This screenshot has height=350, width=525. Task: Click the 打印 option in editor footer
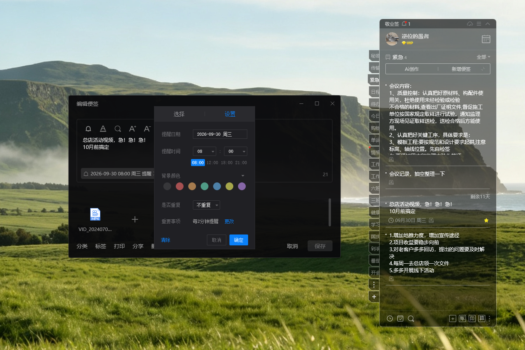point(119,246)
